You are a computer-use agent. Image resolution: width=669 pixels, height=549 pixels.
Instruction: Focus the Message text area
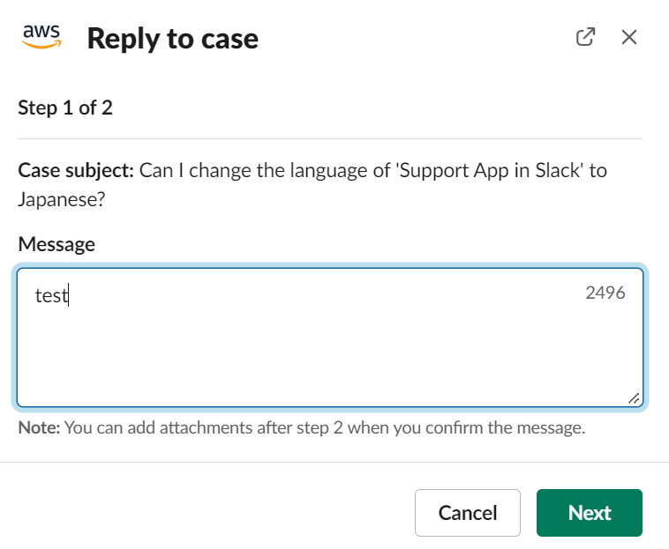coord(330,338)
